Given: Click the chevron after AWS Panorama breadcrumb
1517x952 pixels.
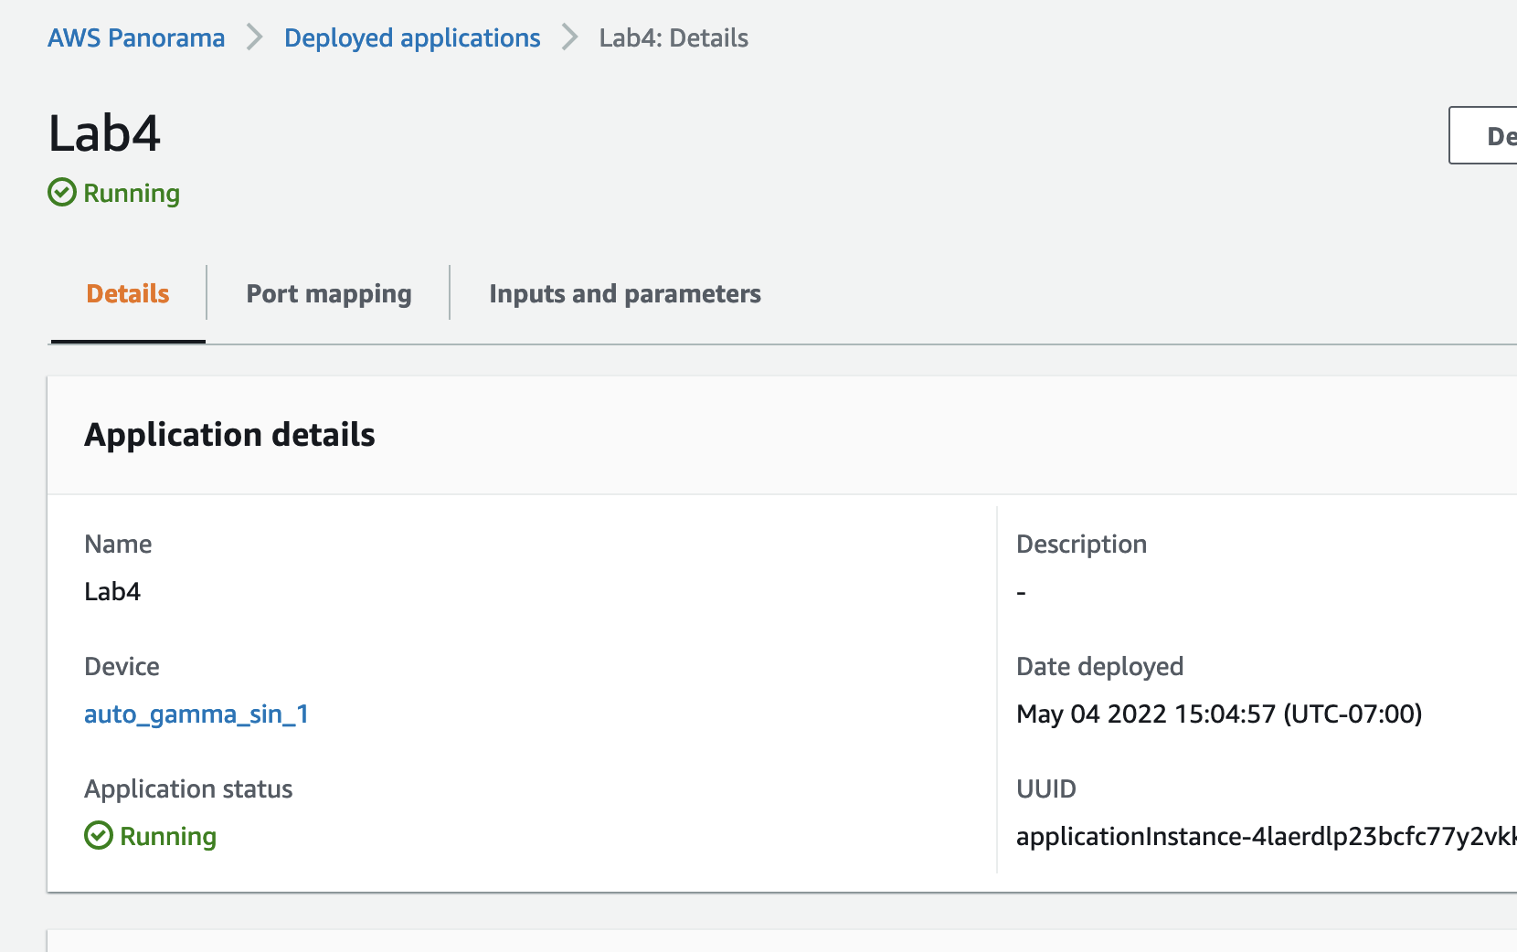Looking at the screenshot, I should [254, 38].
